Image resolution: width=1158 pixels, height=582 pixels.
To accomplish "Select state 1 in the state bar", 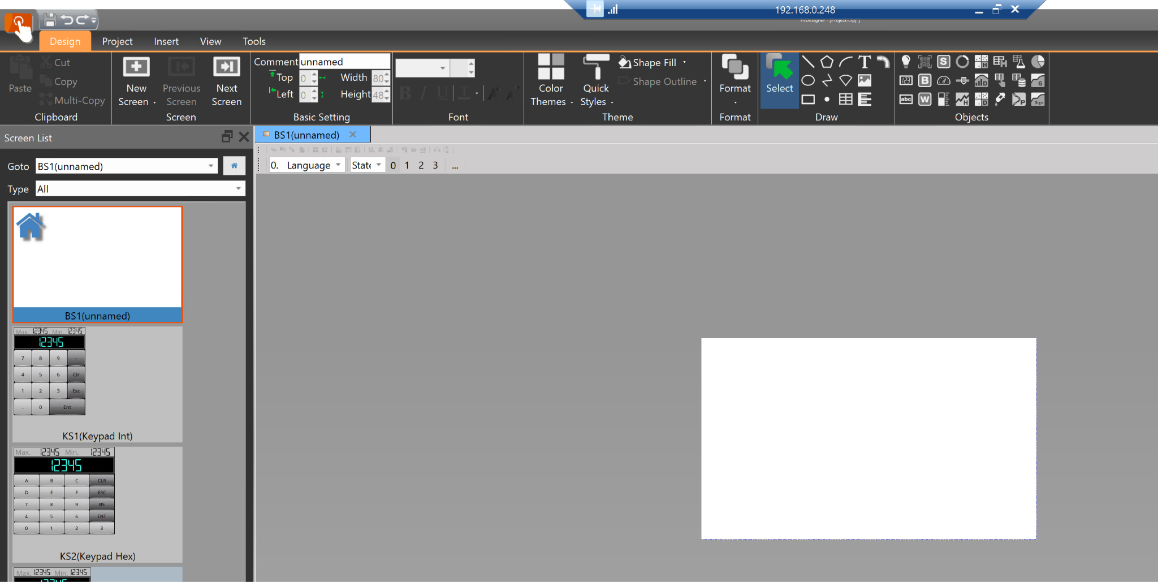I will (407, 165).
